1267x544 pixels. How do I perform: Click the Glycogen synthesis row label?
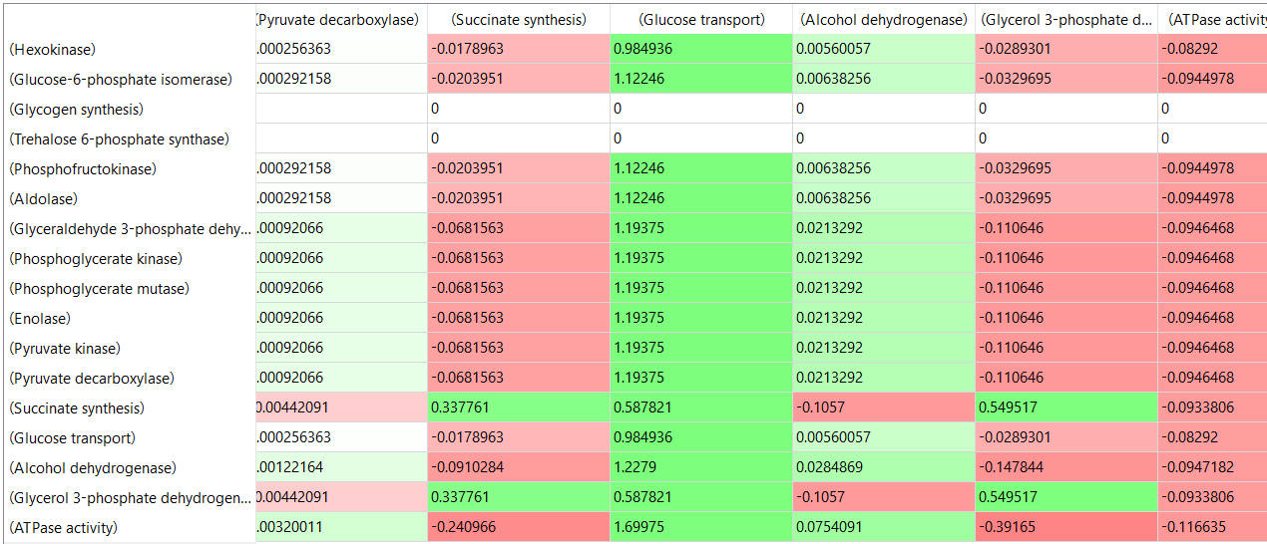pyautogui.click(x=77, y=110)
